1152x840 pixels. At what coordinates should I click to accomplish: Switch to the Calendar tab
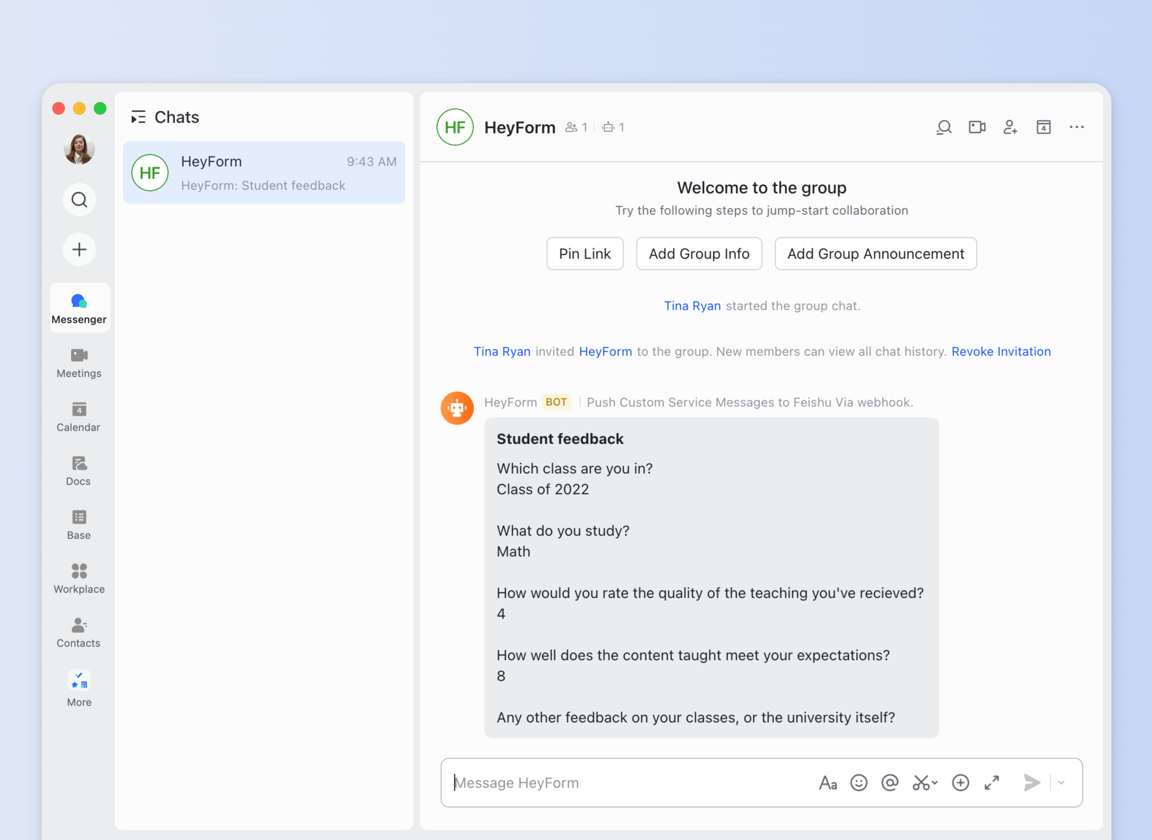(79, 417)
